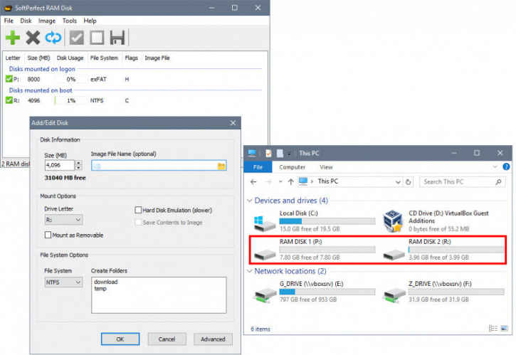Open the Drive Letter dropdown
The width and height of the screenshot is (516, 355).
(x=63, y=221)
